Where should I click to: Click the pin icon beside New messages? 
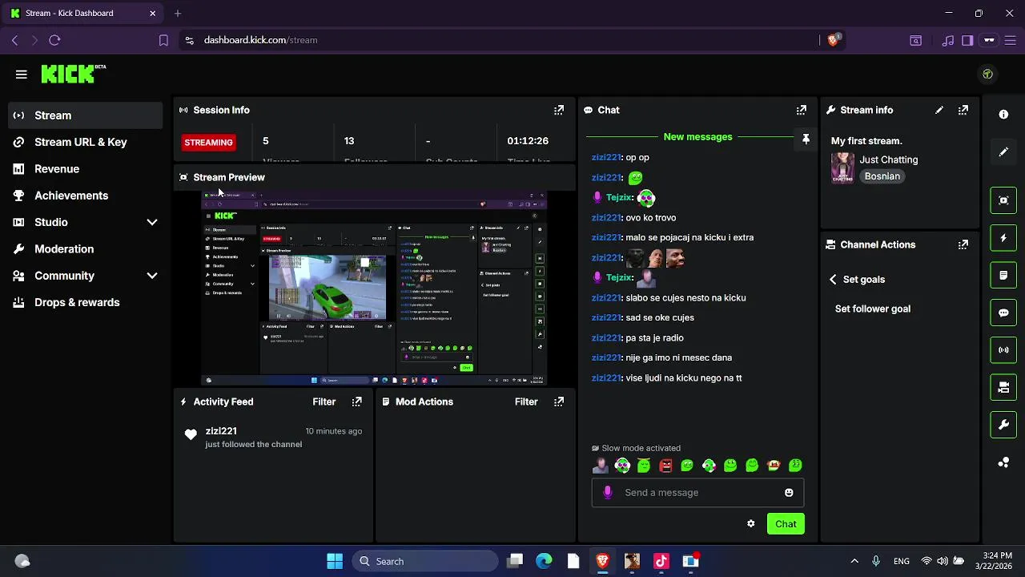(806, 139)
